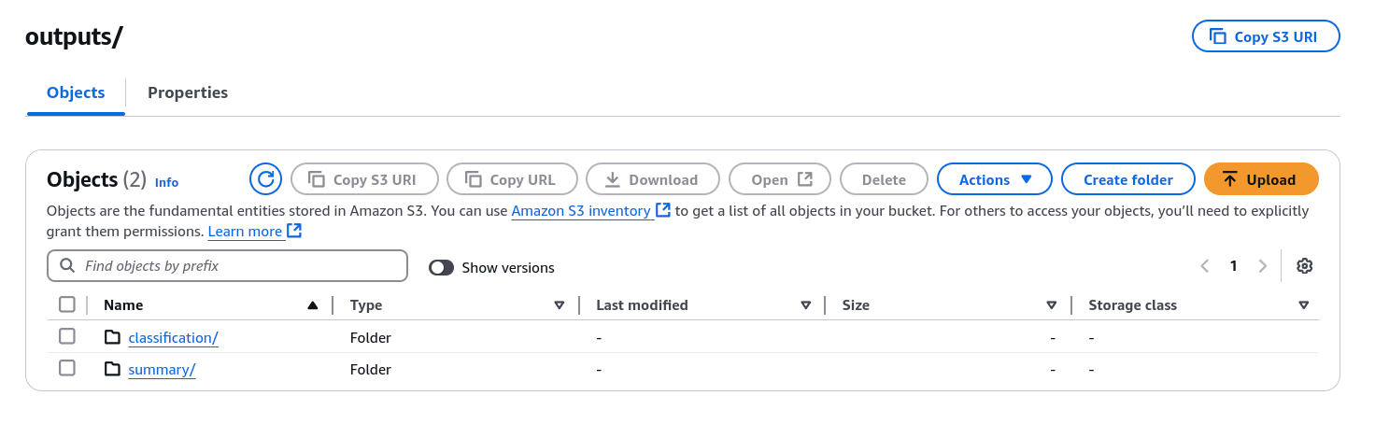Click the summary folder icon
Screen dimensions: 1375x424
point(112,369)
